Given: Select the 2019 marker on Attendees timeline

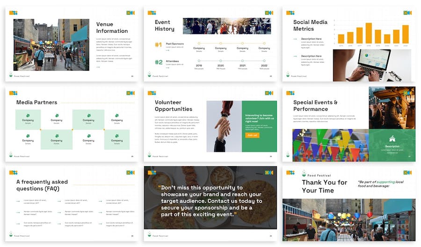Looking at the screenshot, I should pyautogui.click(x=199, y=60).
